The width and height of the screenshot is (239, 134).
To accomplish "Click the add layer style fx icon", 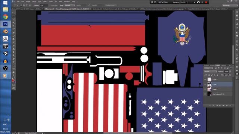I will pos(213,105).
